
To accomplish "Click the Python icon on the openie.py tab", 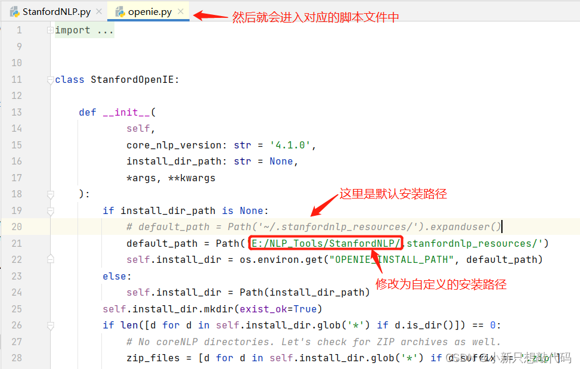I will click(119, 11).
